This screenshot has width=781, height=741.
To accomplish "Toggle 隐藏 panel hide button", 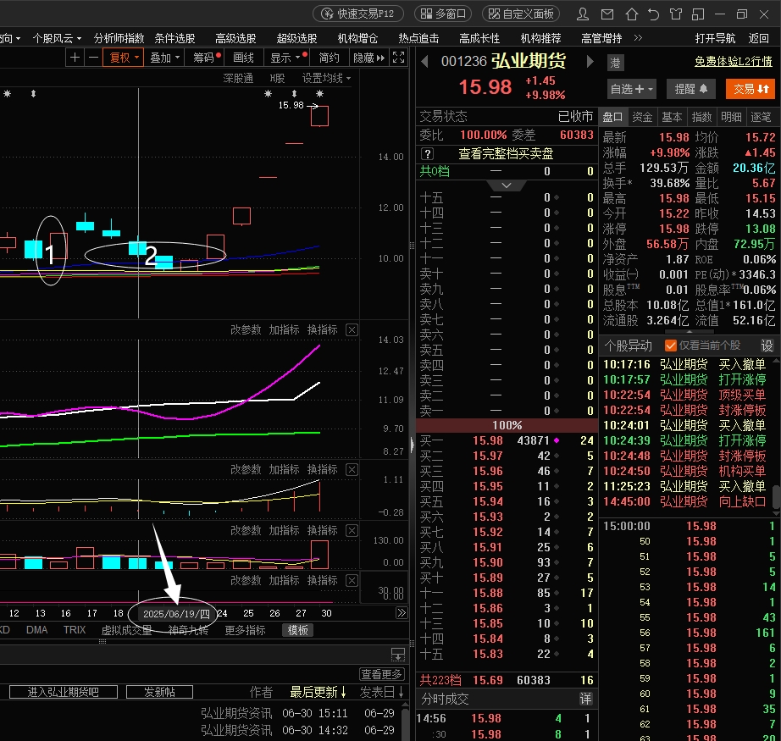I will click(369, 58).
